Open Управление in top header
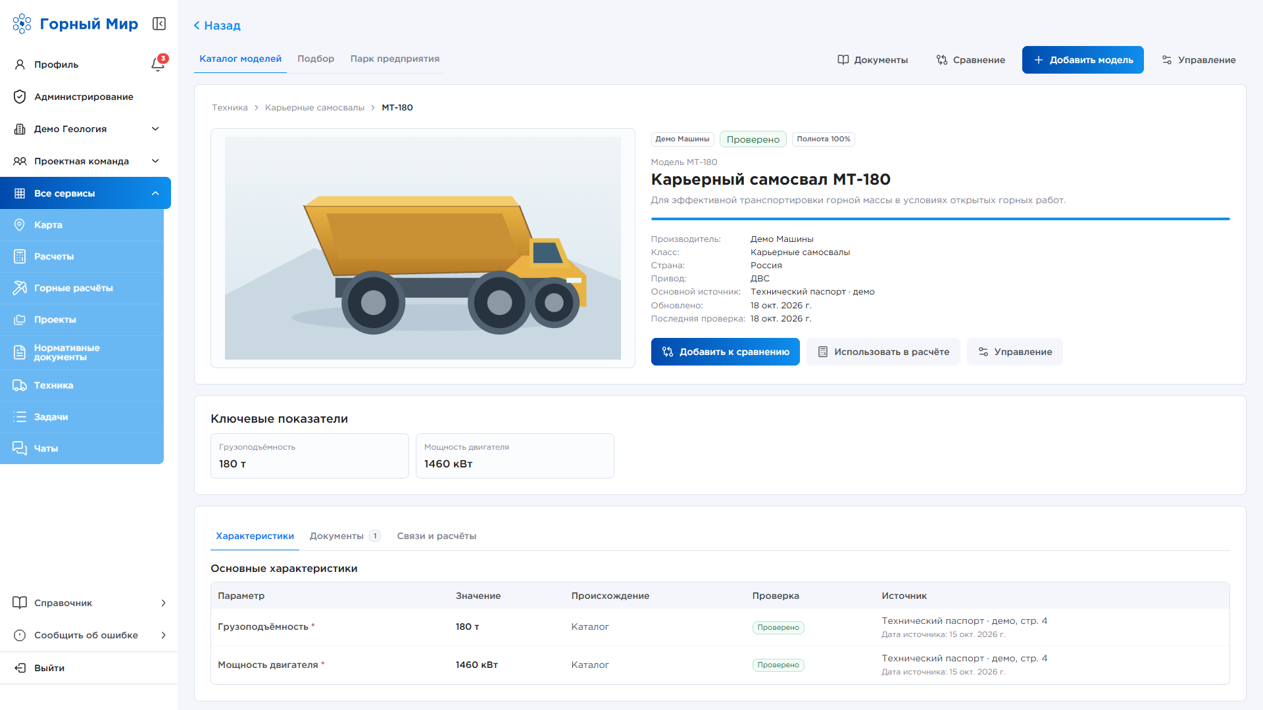The image size is (1263, 710). (1199, 60)
